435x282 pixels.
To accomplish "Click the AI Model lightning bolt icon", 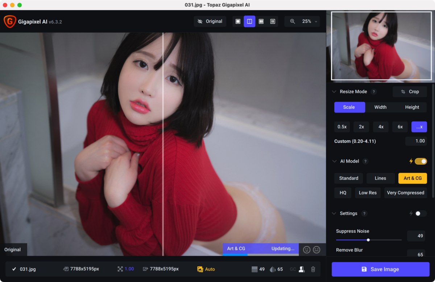I will pos(411,161).
